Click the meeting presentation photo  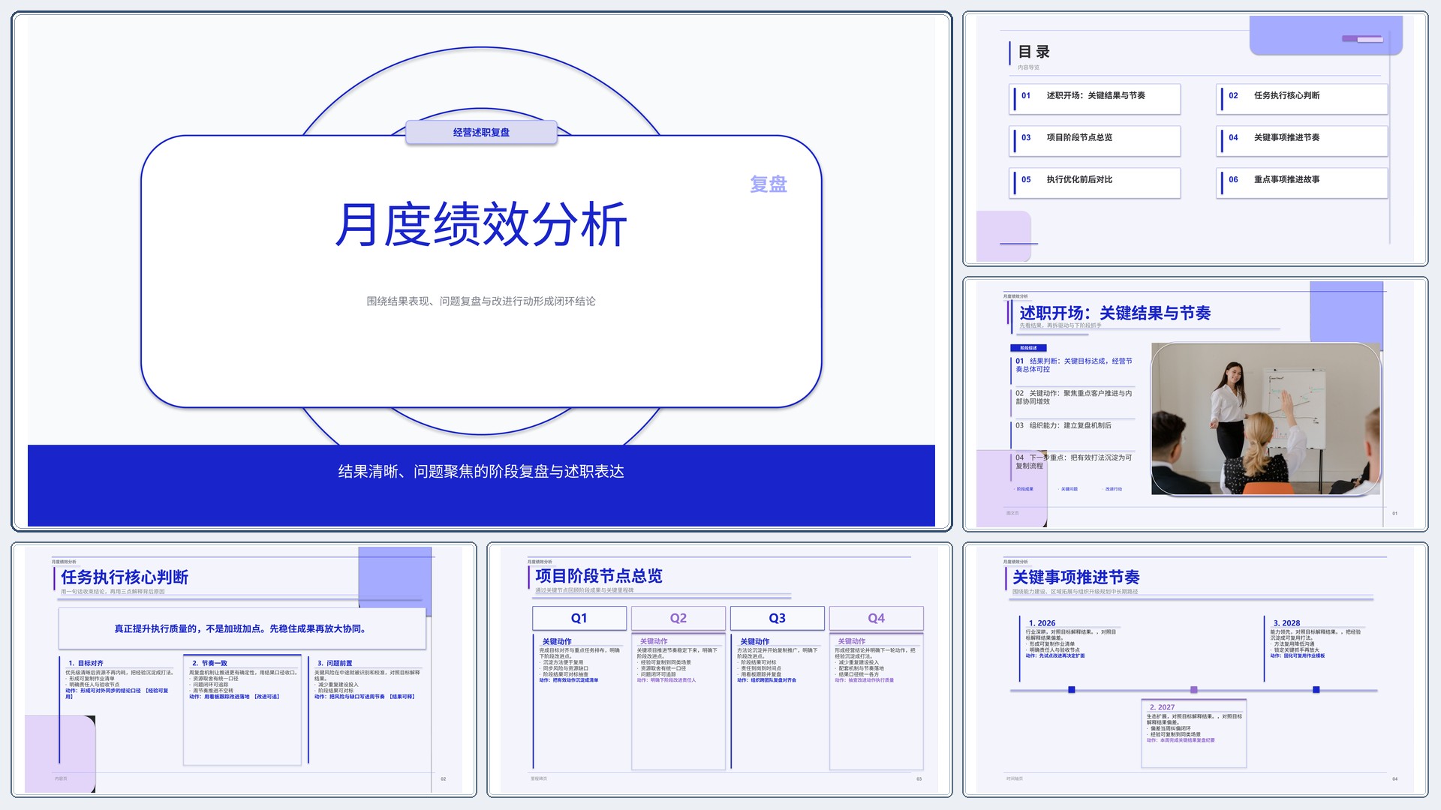pyautogui.click(x=1266, y=418)
